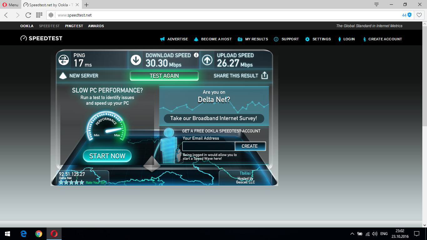The image size is (427, 240).
Task: Click the LOGIN link
Action: pyautogui.click(x=346, y=39)
